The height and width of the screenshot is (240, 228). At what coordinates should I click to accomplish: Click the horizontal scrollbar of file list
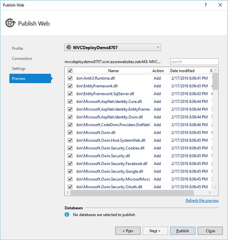pos(137,193)
